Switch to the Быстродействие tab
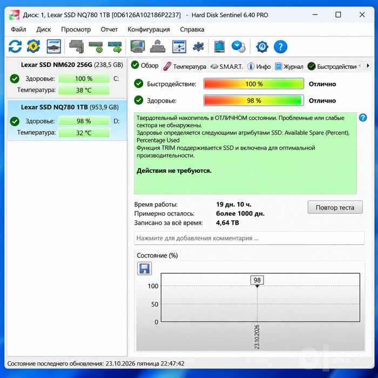Screen dimensions: 378x378 (332, 66)
